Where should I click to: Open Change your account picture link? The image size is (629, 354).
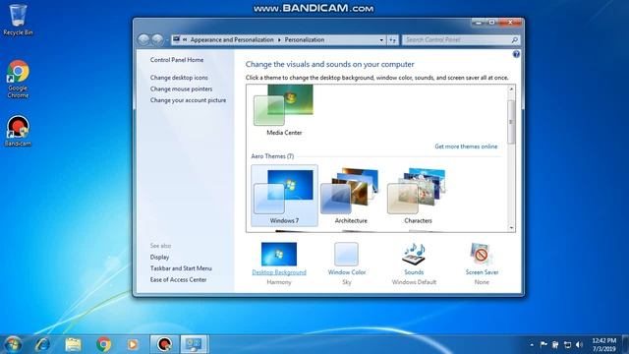188,100
